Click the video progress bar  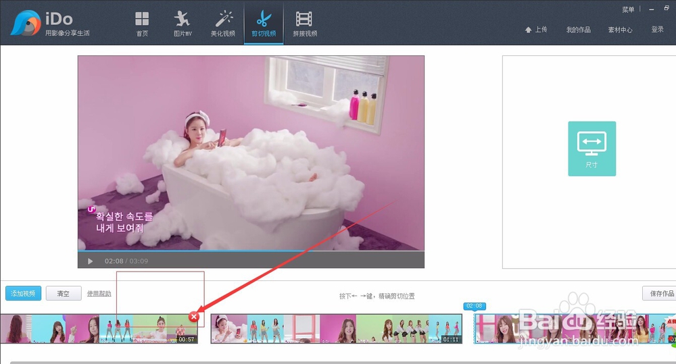point(251,251)
